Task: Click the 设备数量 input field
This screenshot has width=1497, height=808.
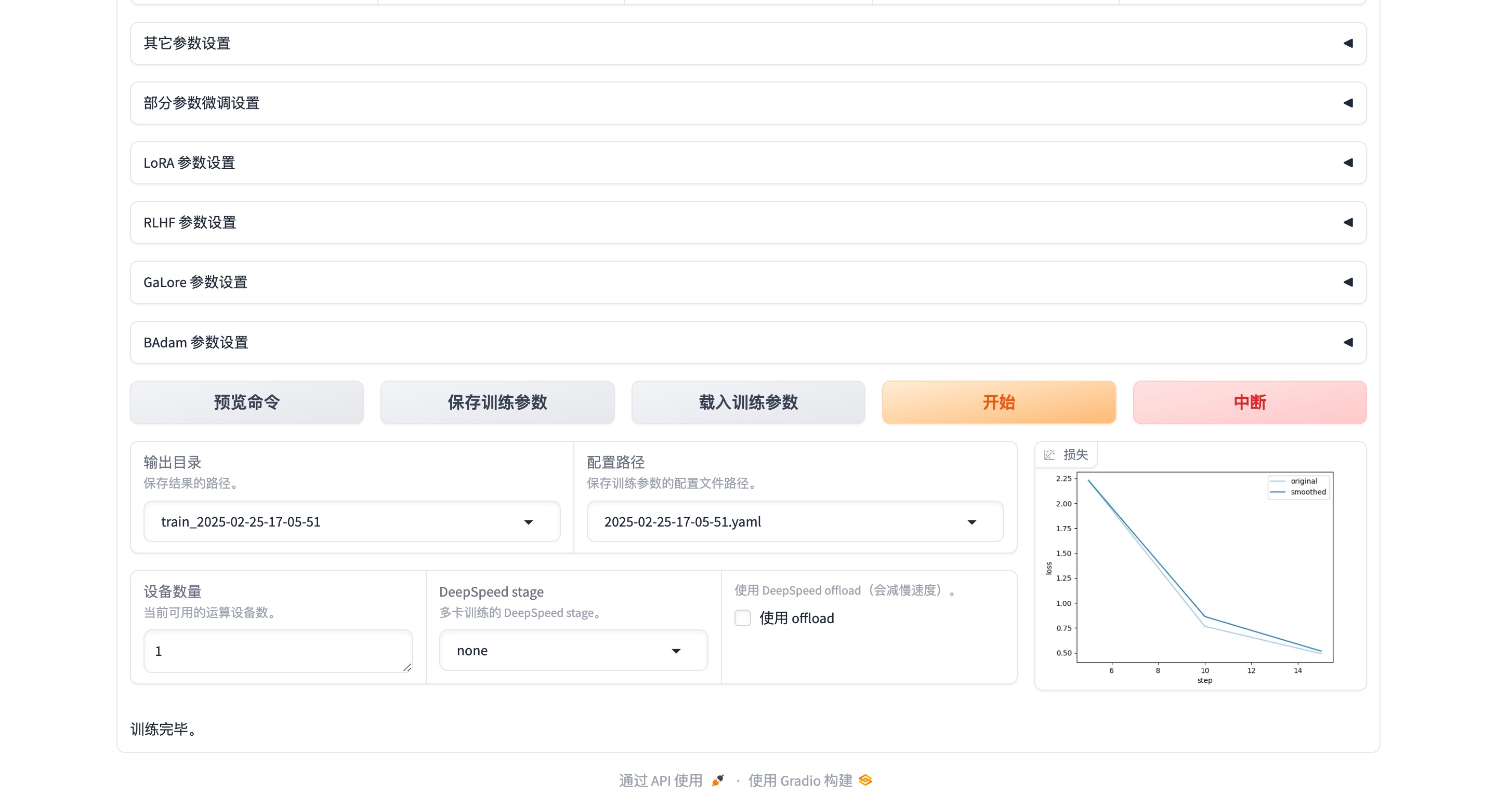Action: coord(277,651)
